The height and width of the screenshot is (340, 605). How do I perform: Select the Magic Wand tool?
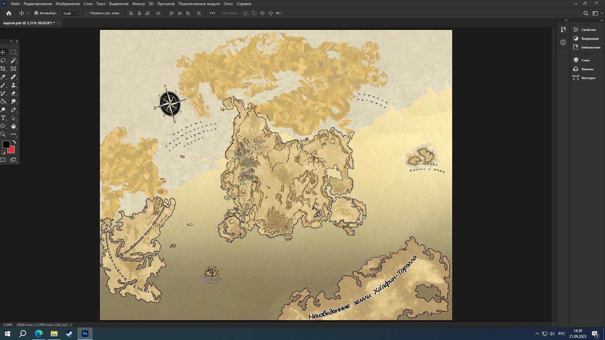14,60
